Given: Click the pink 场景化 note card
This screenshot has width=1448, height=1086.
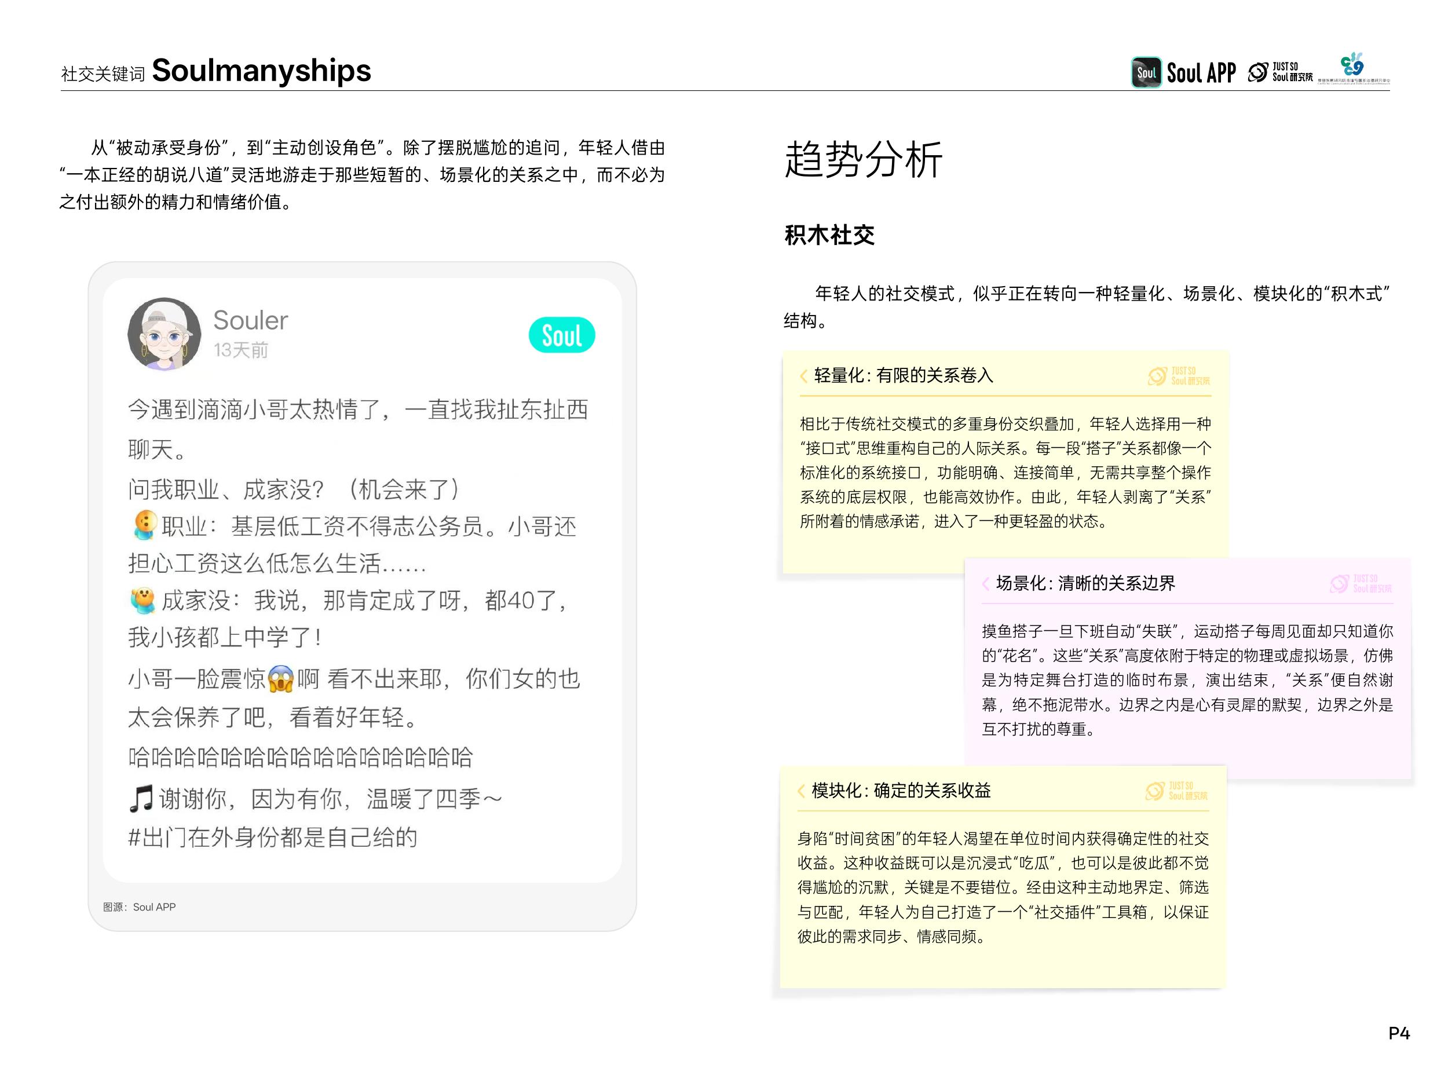Looking at the screenshot, I should pyautogui.click(x=1187, y=681).
